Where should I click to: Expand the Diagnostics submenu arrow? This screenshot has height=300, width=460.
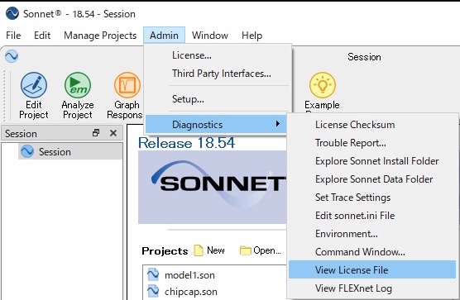[x=277, y=124]
